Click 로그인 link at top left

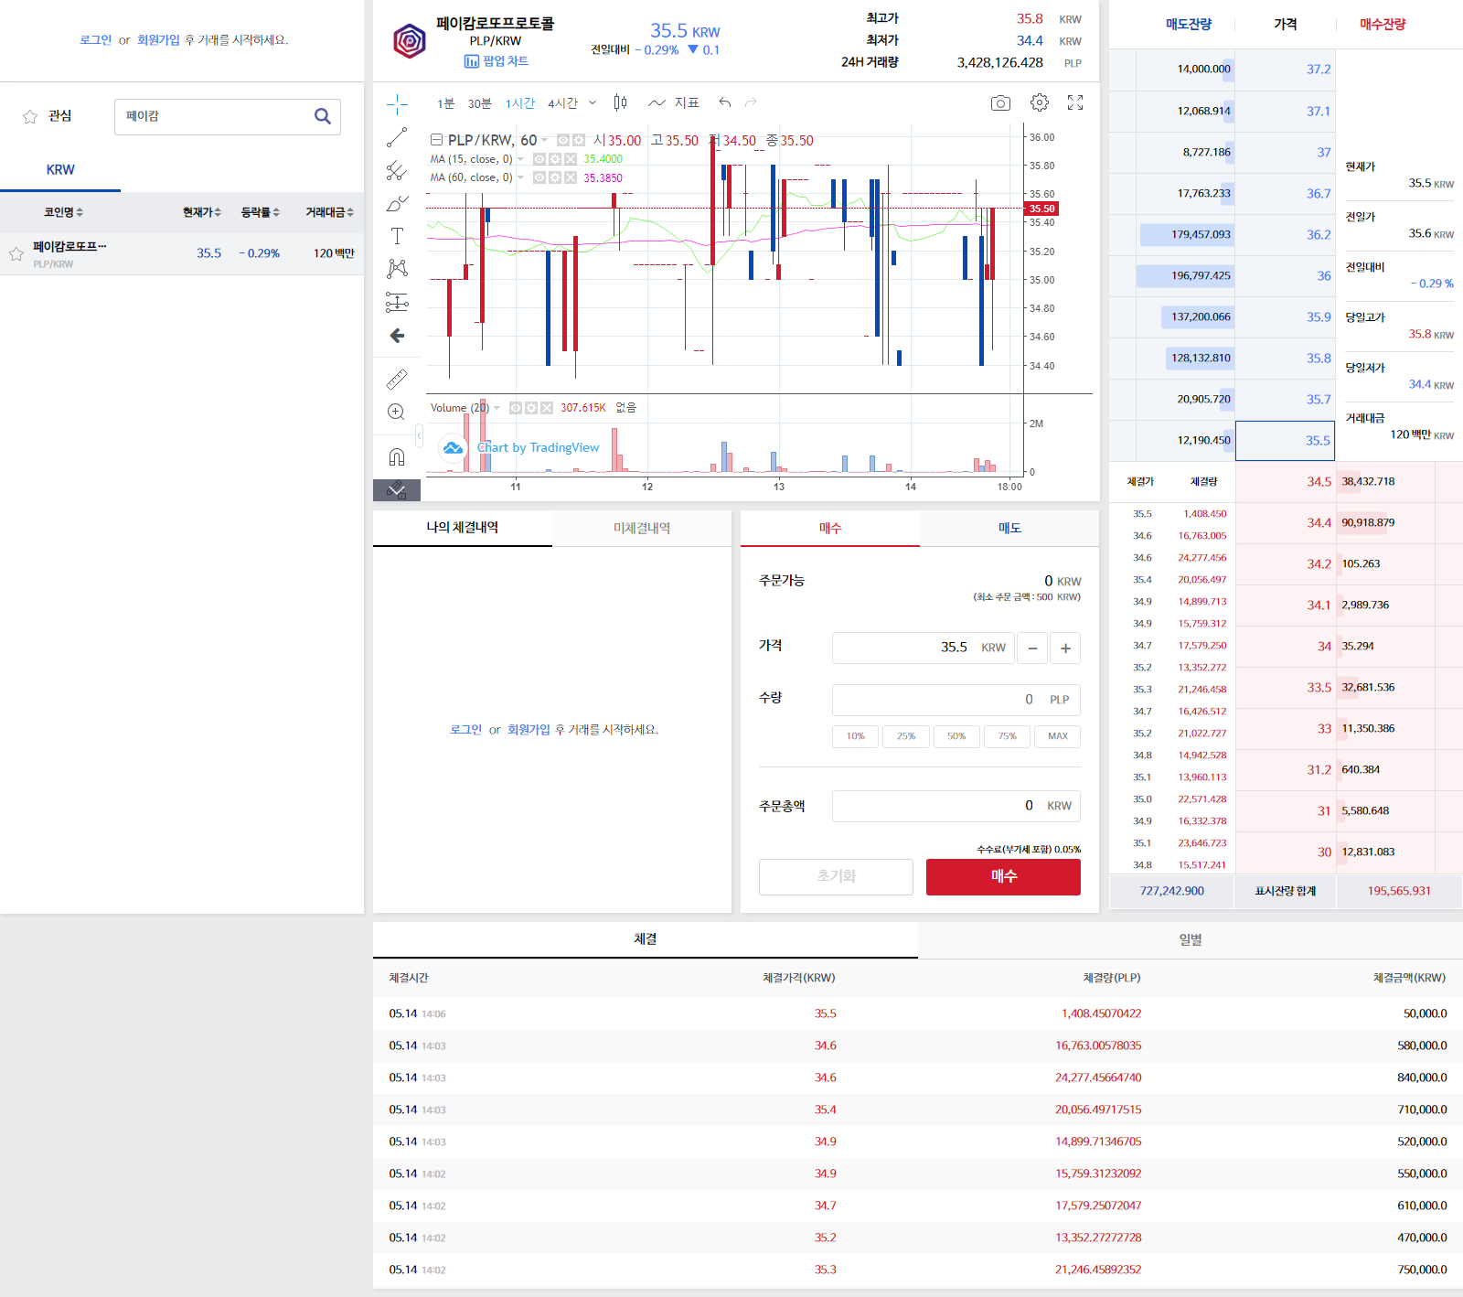coord(95,40)
